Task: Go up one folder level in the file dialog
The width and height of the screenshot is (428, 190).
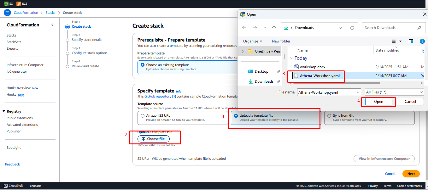Action: tap(274, 28)
